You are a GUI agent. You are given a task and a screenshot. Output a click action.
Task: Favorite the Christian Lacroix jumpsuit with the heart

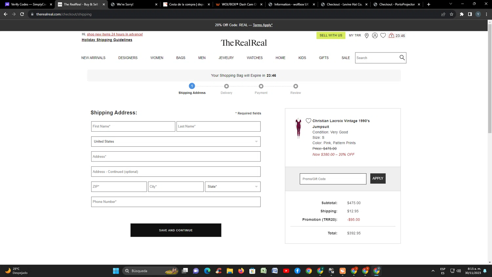coord(308,121)
